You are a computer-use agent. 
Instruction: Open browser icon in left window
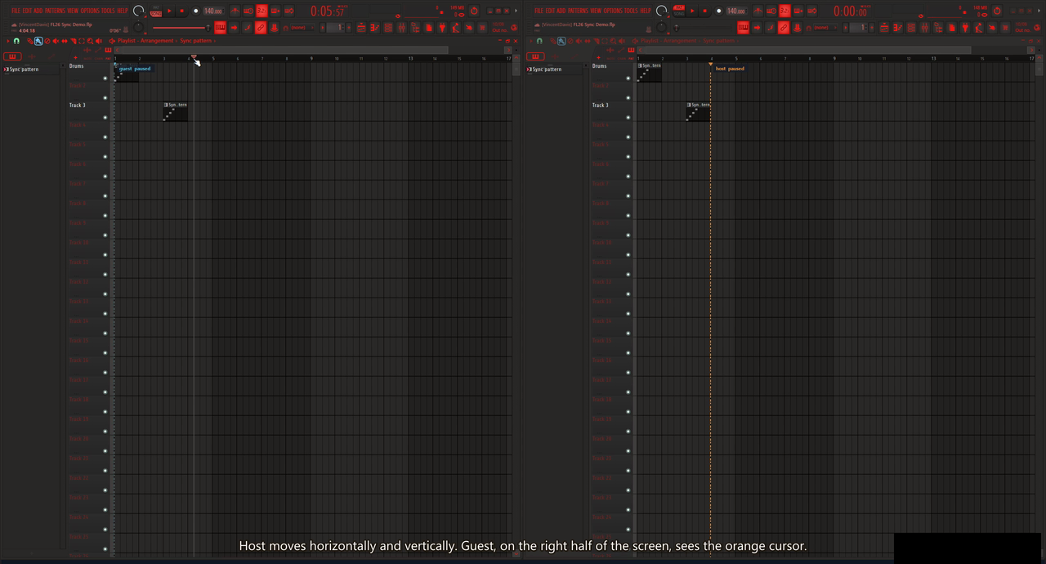click(x=415, y=28)
